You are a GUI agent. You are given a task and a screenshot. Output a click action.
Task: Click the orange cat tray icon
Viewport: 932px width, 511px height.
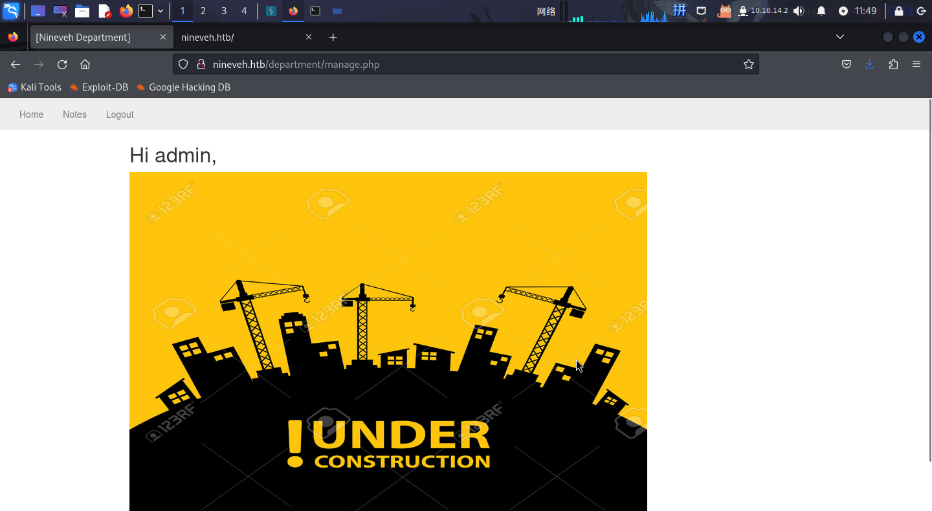[725, 11]
